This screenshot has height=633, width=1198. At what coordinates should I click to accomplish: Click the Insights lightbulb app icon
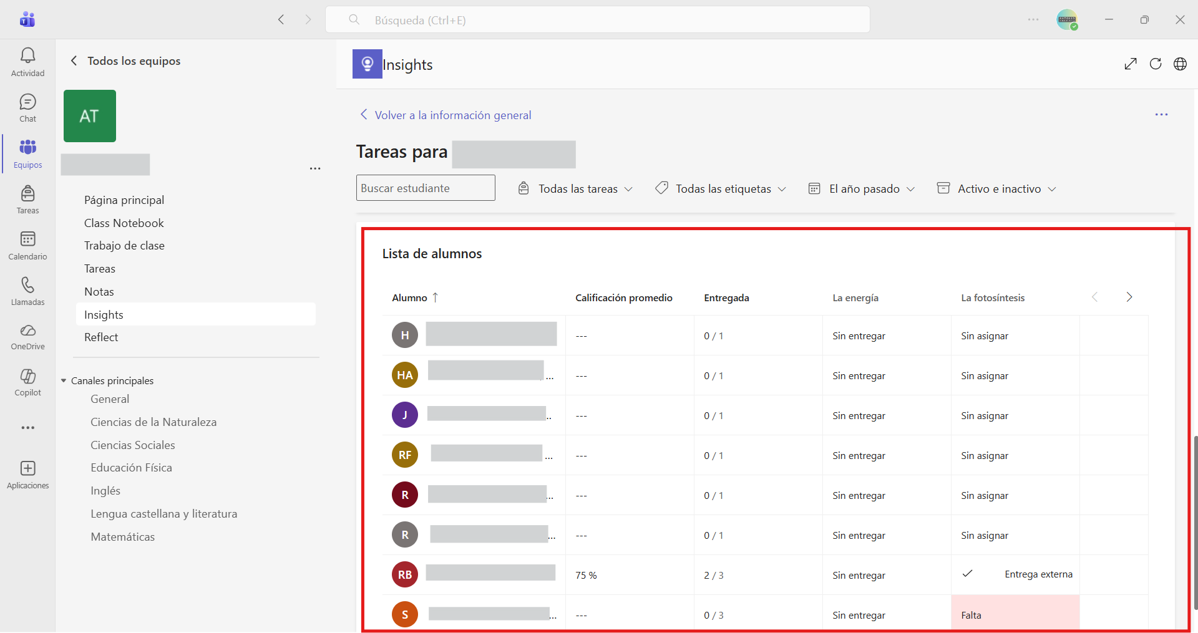pos(367,64)
